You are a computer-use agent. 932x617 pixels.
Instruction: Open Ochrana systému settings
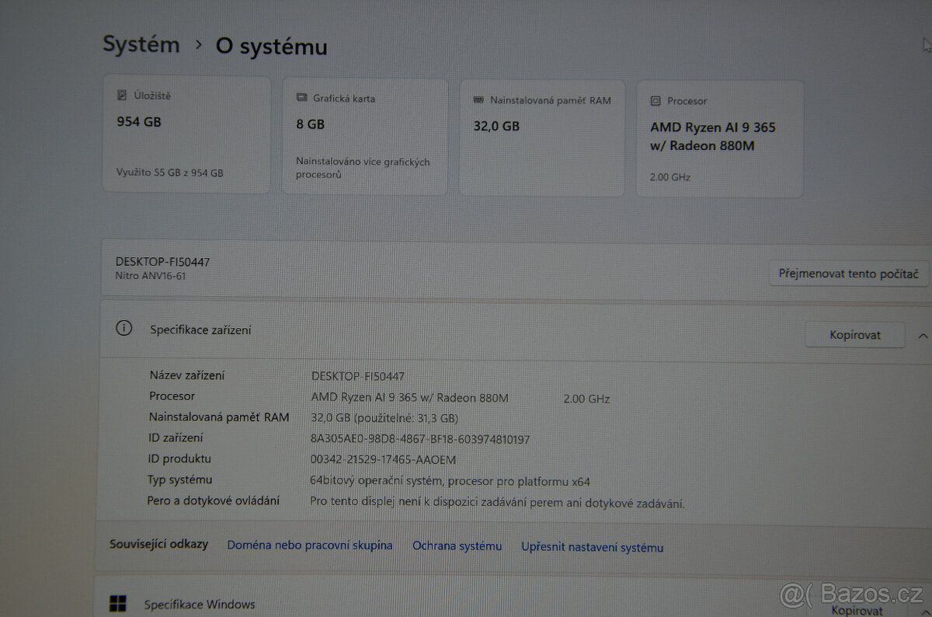pyautogui.click(x=457, y=546)
